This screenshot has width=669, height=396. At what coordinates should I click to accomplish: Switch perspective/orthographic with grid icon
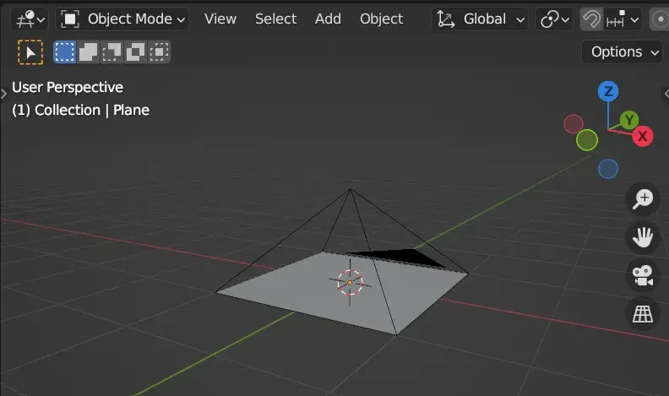tap(643, 314)
